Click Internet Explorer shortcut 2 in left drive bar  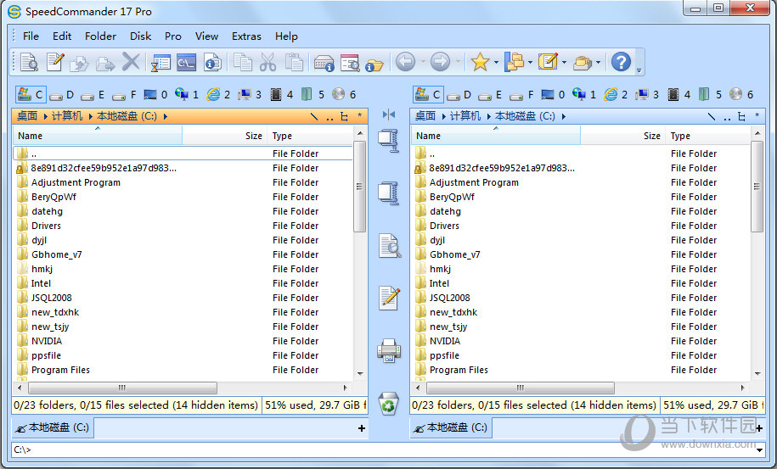pos(218,94)
